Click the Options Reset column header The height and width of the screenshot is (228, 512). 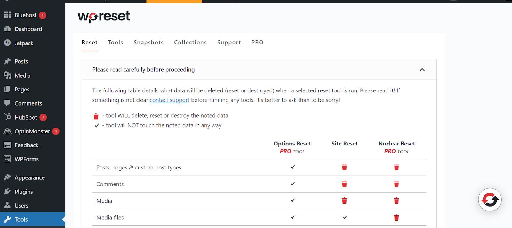click(292, 144)
